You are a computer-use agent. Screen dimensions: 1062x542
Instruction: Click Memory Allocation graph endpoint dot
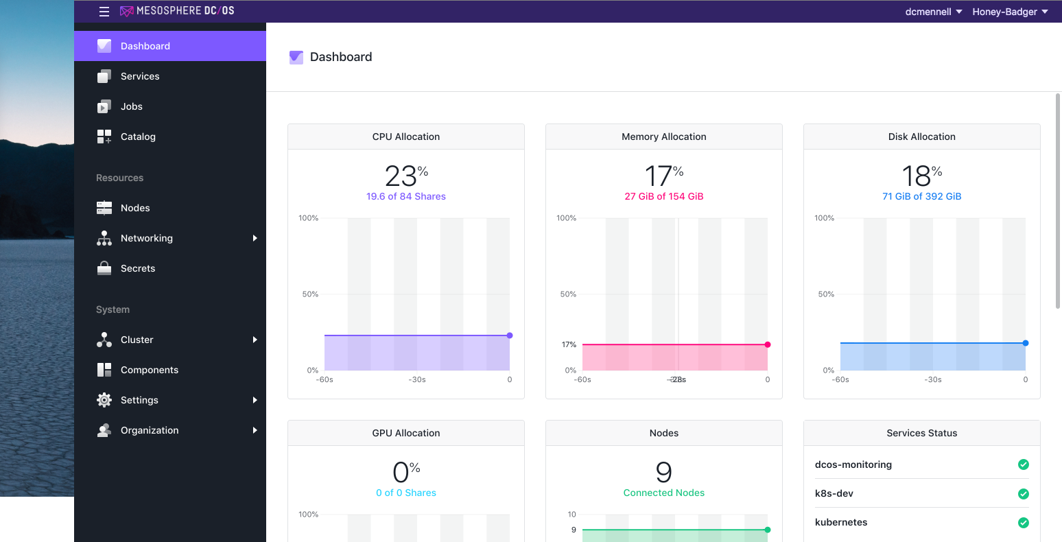pos(768,344)
